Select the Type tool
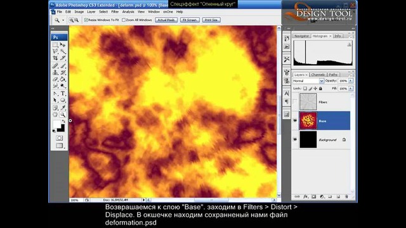This screenshot has width=406, height=228. pyautogui.click(x=63, y=94)
